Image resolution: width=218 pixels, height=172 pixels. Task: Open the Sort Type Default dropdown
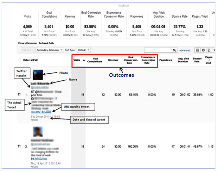(x=84, y=50)
